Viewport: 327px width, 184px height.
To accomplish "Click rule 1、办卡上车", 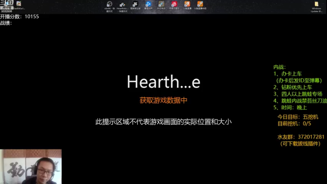I will 288,74.
